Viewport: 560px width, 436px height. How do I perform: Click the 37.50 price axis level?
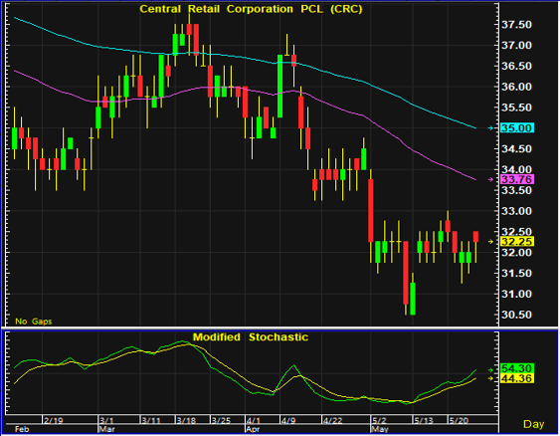pos(516,25)
